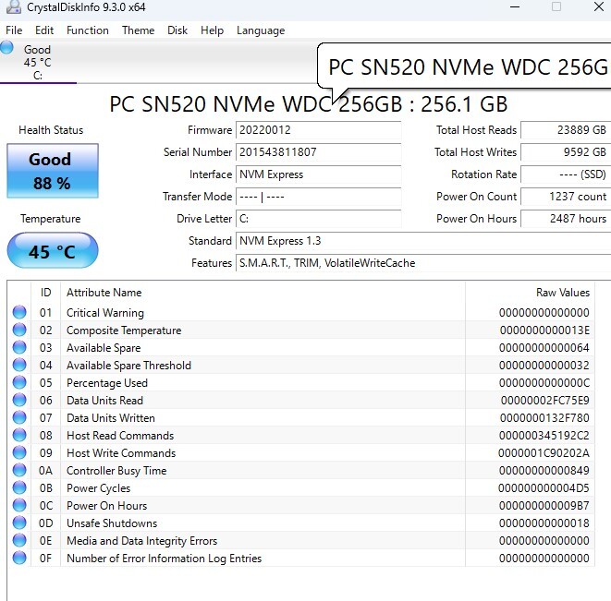Click the blue orb next to Unsafe Shutdowns
Screen dimensions: 611x601
tap(19, 523)
